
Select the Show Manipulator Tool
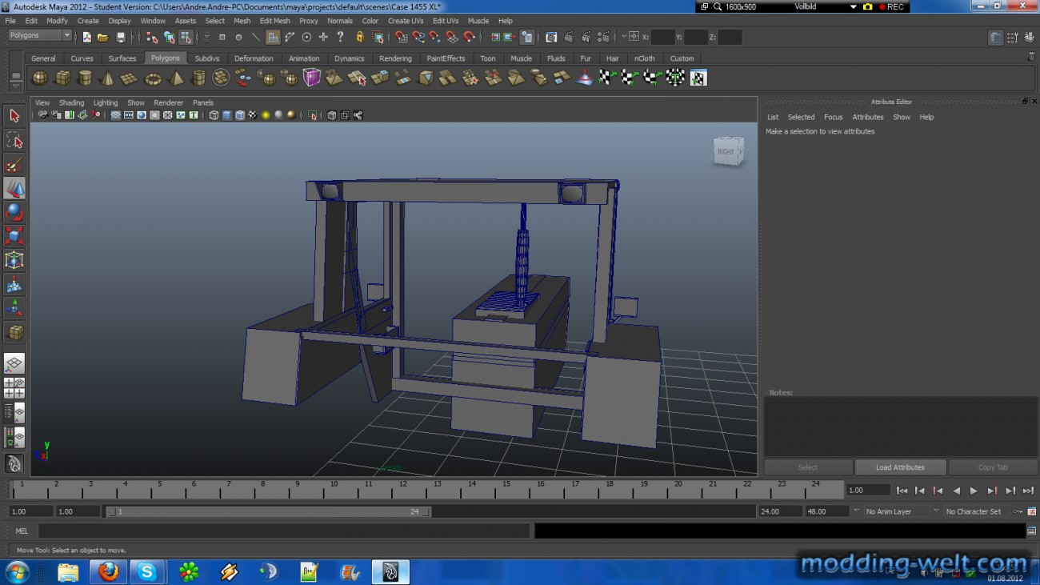[x=14, y=308]
